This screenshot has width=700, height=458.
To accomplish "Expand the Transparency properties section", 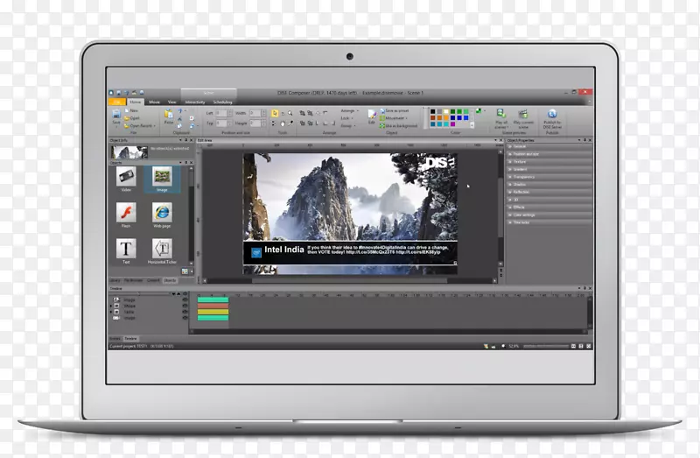I will pyautogui.click(x=549, y=177).
